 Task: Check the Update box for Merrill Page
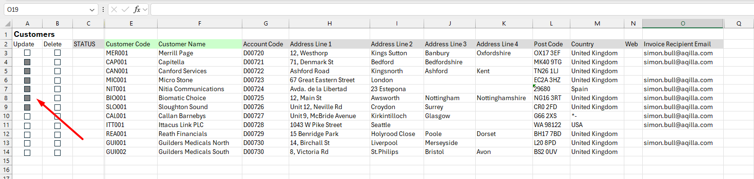click(27, 53)
